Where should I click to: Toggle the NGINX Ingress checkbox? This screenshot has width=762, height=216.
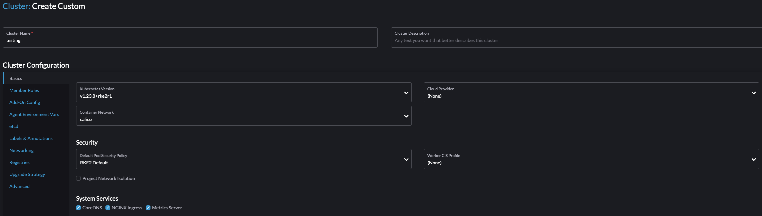(108, 208)
